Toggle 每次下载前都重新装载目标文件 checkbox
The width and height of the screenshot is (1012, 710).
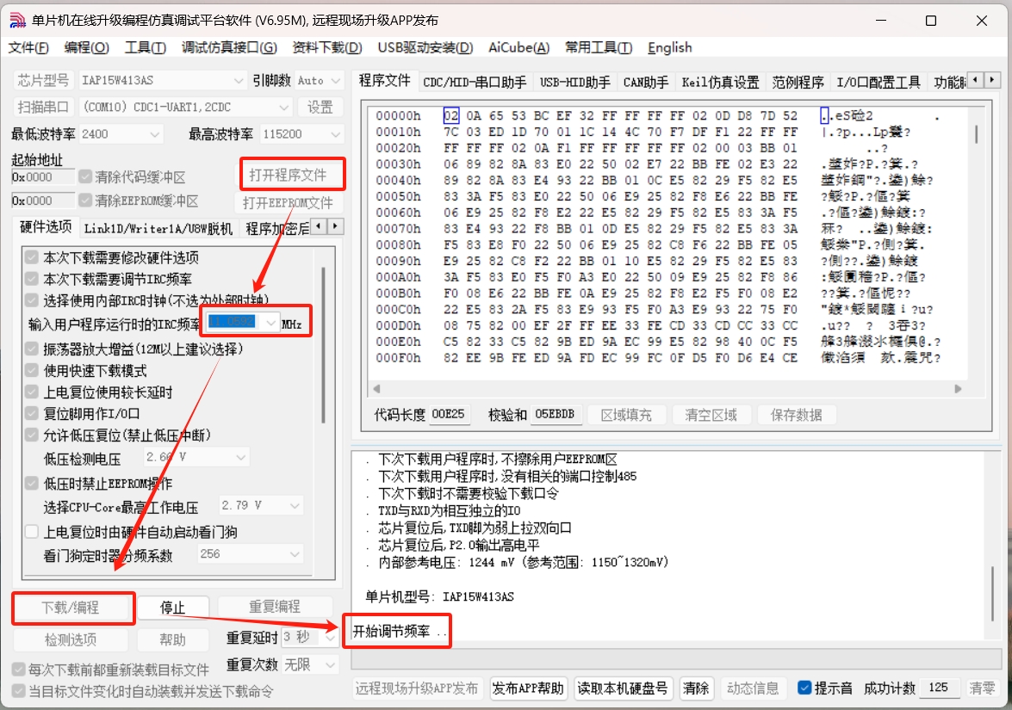tap(19, 670)
